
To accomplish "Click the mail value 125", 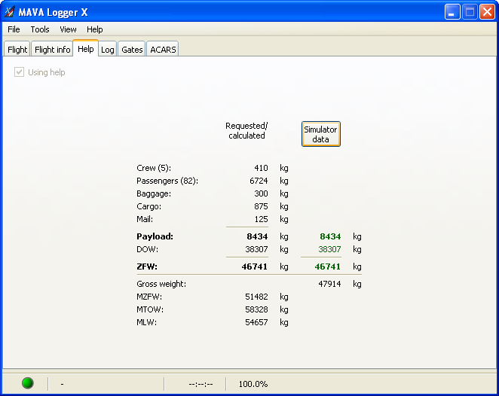I will [x=261, y=219].
